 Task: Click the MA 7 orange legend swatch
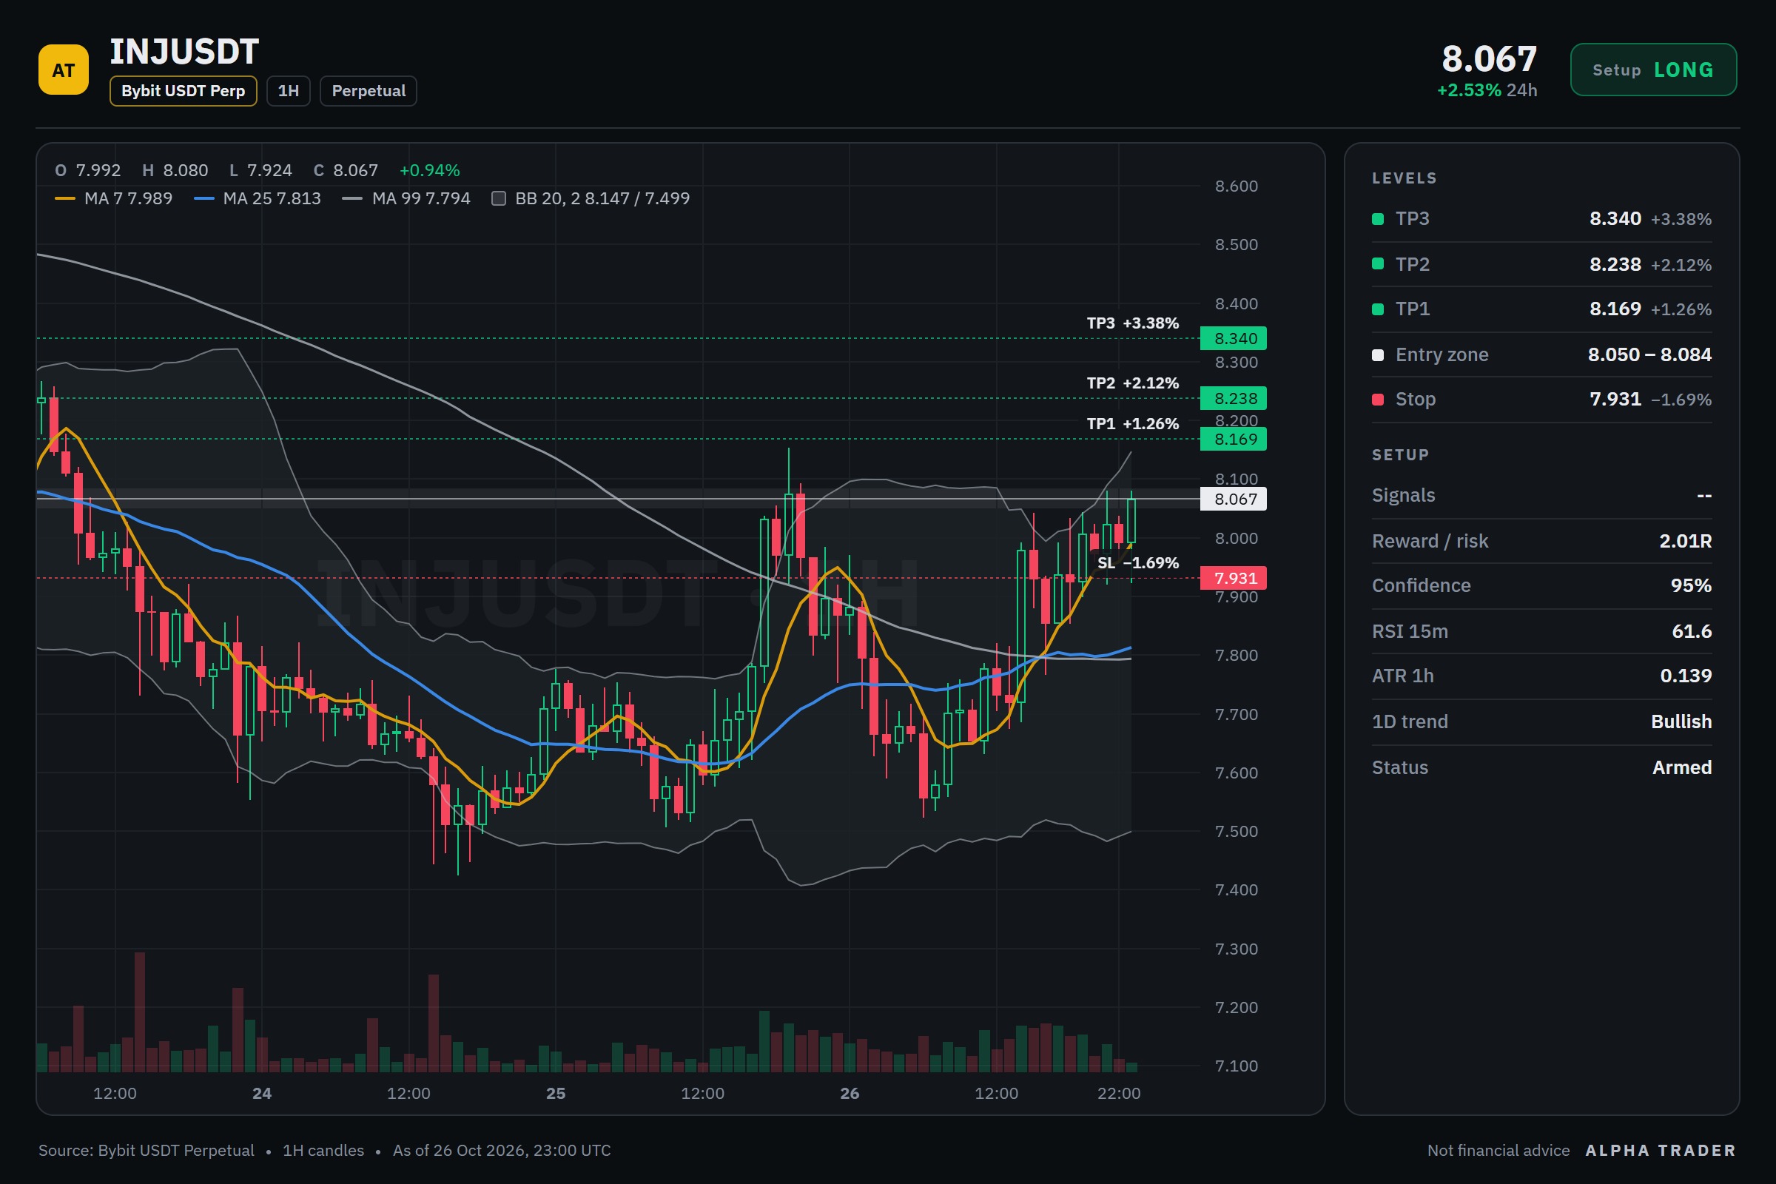point(65,198)
